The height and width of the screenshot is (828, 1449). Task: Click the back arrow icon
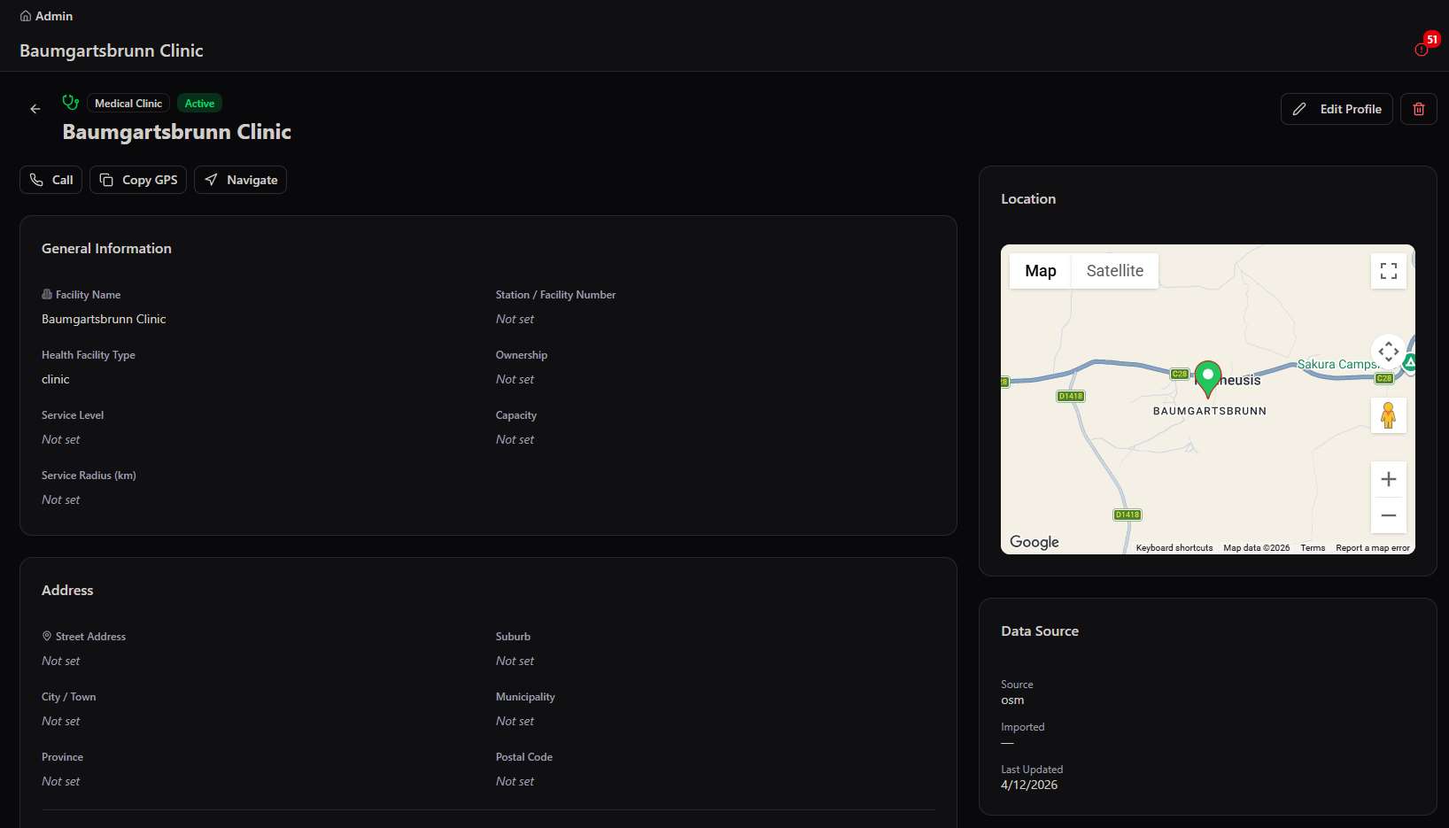coord(35,109)
